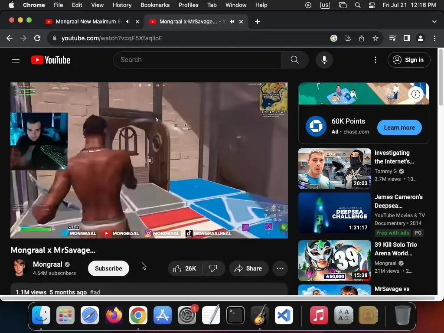
Task: Subscribe to Mongraal channel
Action: coord(108,268)
